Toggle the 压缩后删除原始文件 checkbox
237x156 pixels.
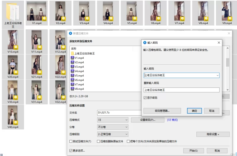[x=99, y=141]
